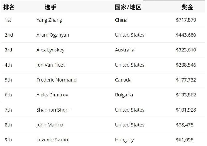Select the 5th rank cell

coord(8,80)
